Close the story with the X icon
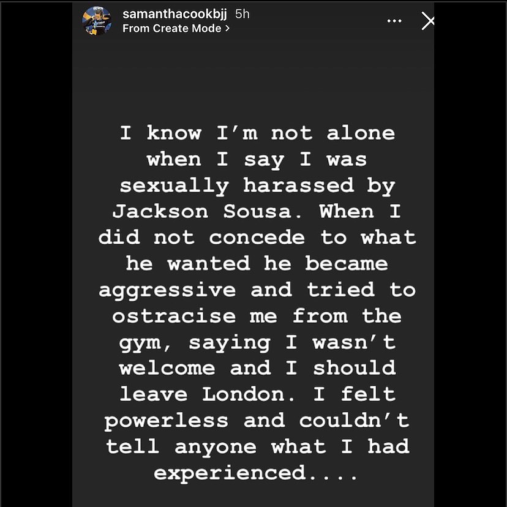507x507 pixels. [428, 21]
